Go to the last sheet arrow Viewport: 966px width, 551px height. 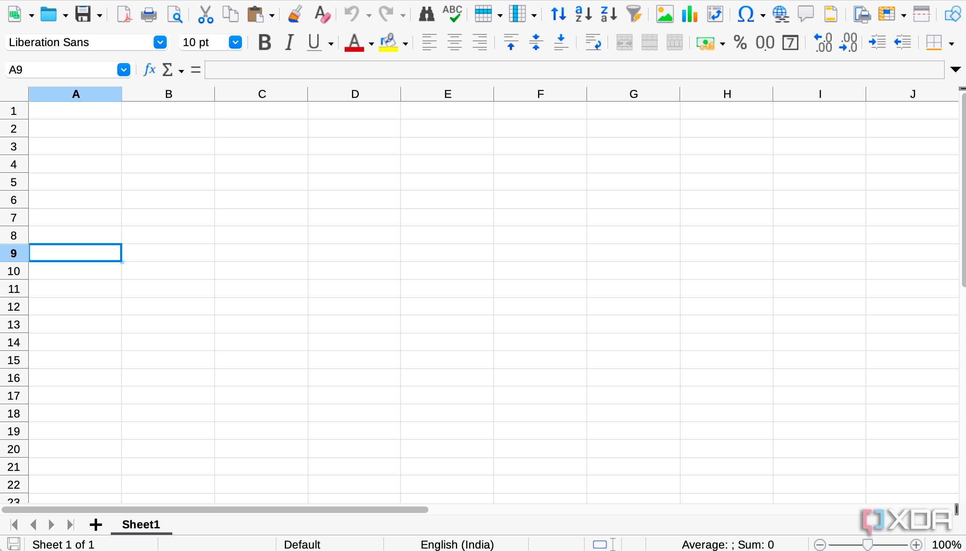70,525
